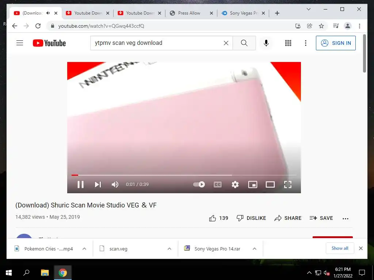The height and width of the screenshot is (280, 374).
Task: Dislike the video
Action: (251, 218)
